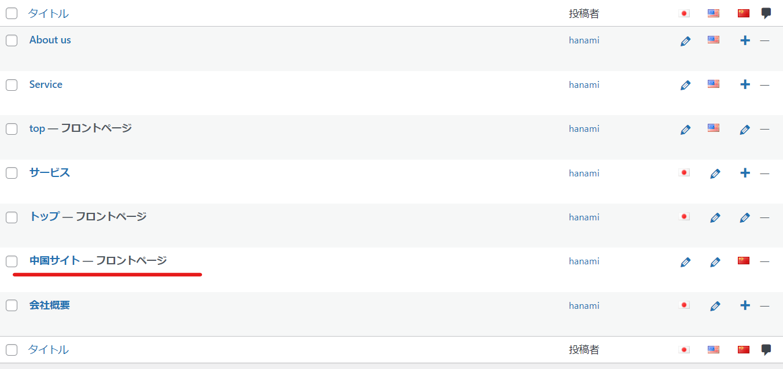Check the select-all box in header
Viewport: 783px width, 369px height.
(12, 13)
